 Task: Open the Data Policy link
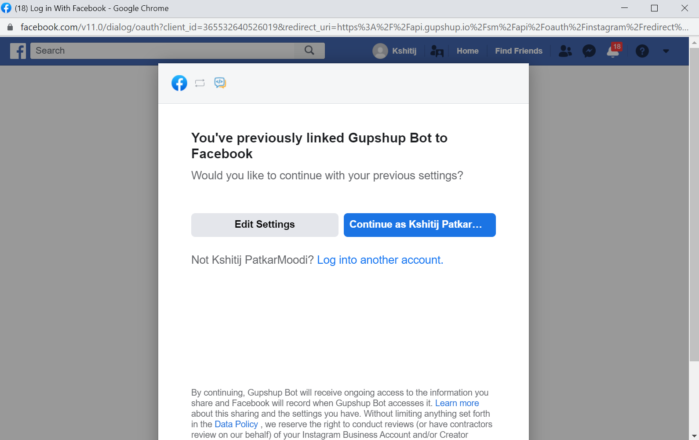(x=236, y=424)
